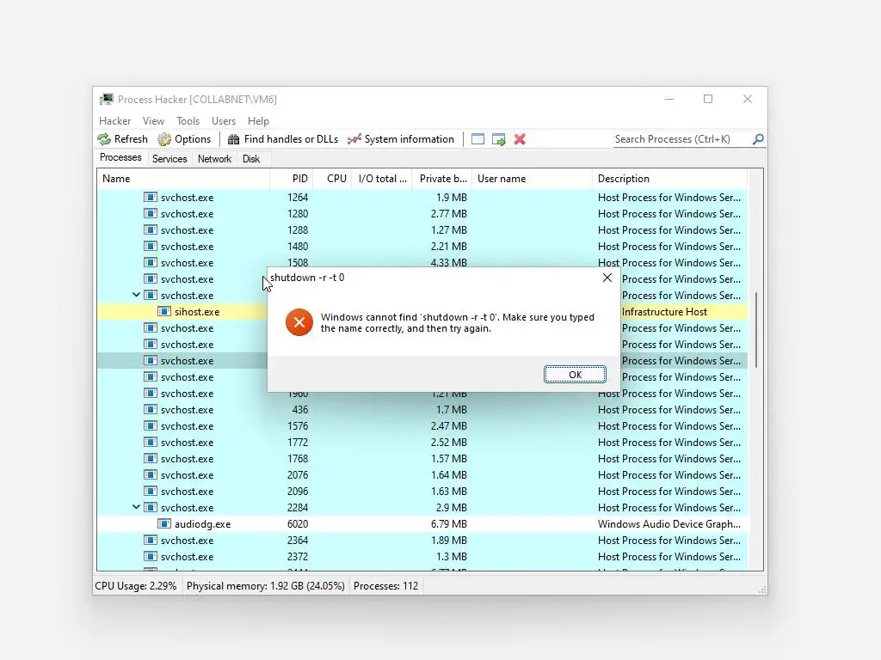
Task: Switch to the Disk tab
Action: 250,159
